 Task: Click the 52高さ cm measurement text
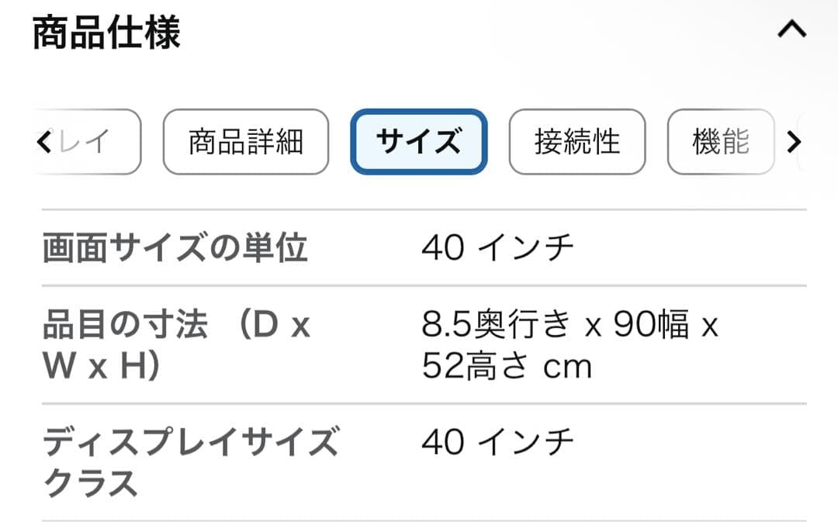(508, 366)
